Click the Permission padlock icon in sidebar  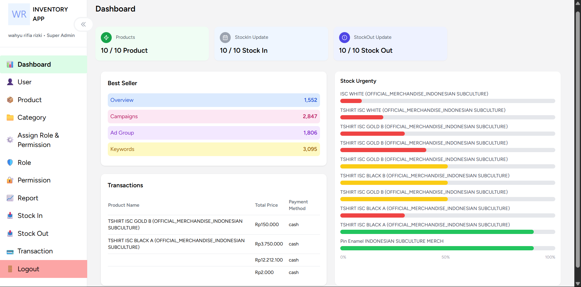click(x=10, y=180)
